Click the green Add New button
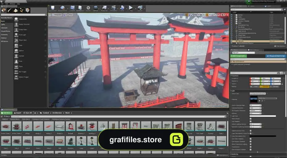 [x=6, y=113]
